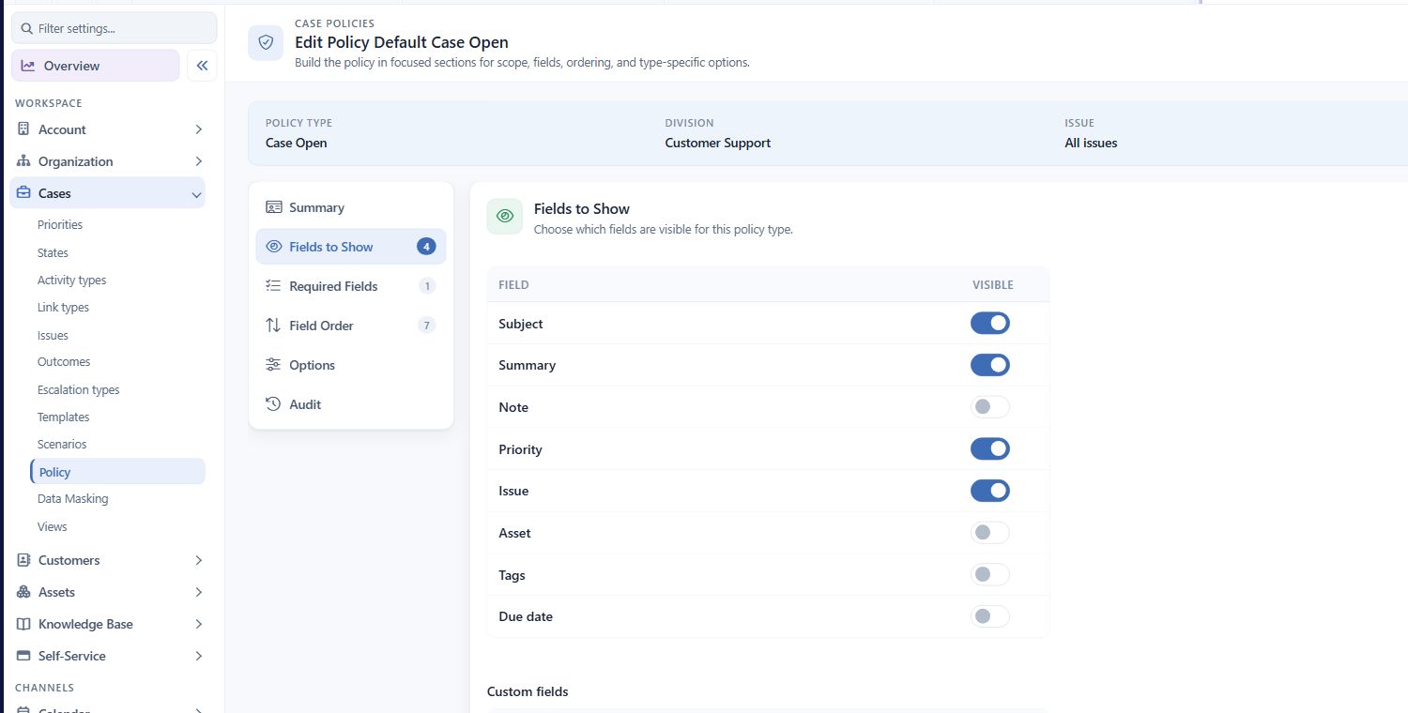Go to the Overview page
The image size is (1408, 713).
pyautogui.click(x=95, y=66)
